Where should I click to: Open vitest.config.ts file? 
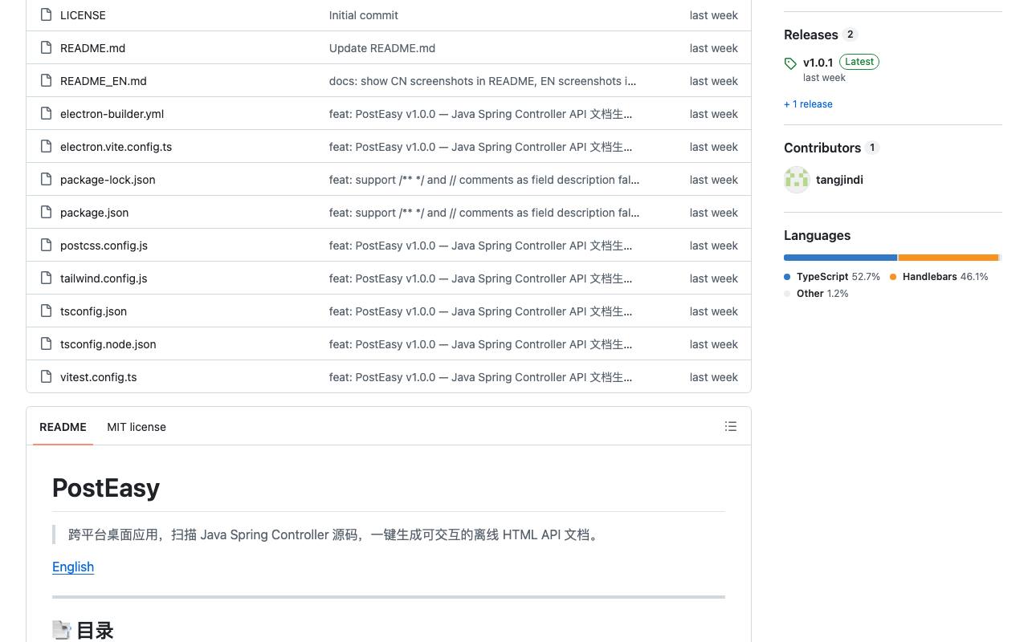click(x=98, y=377)
